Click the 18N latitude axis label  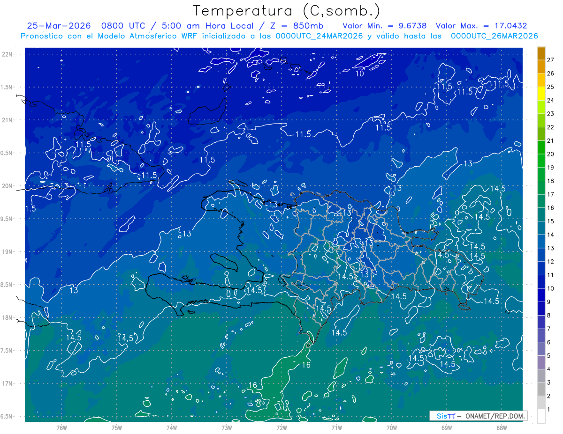(8, 317)
